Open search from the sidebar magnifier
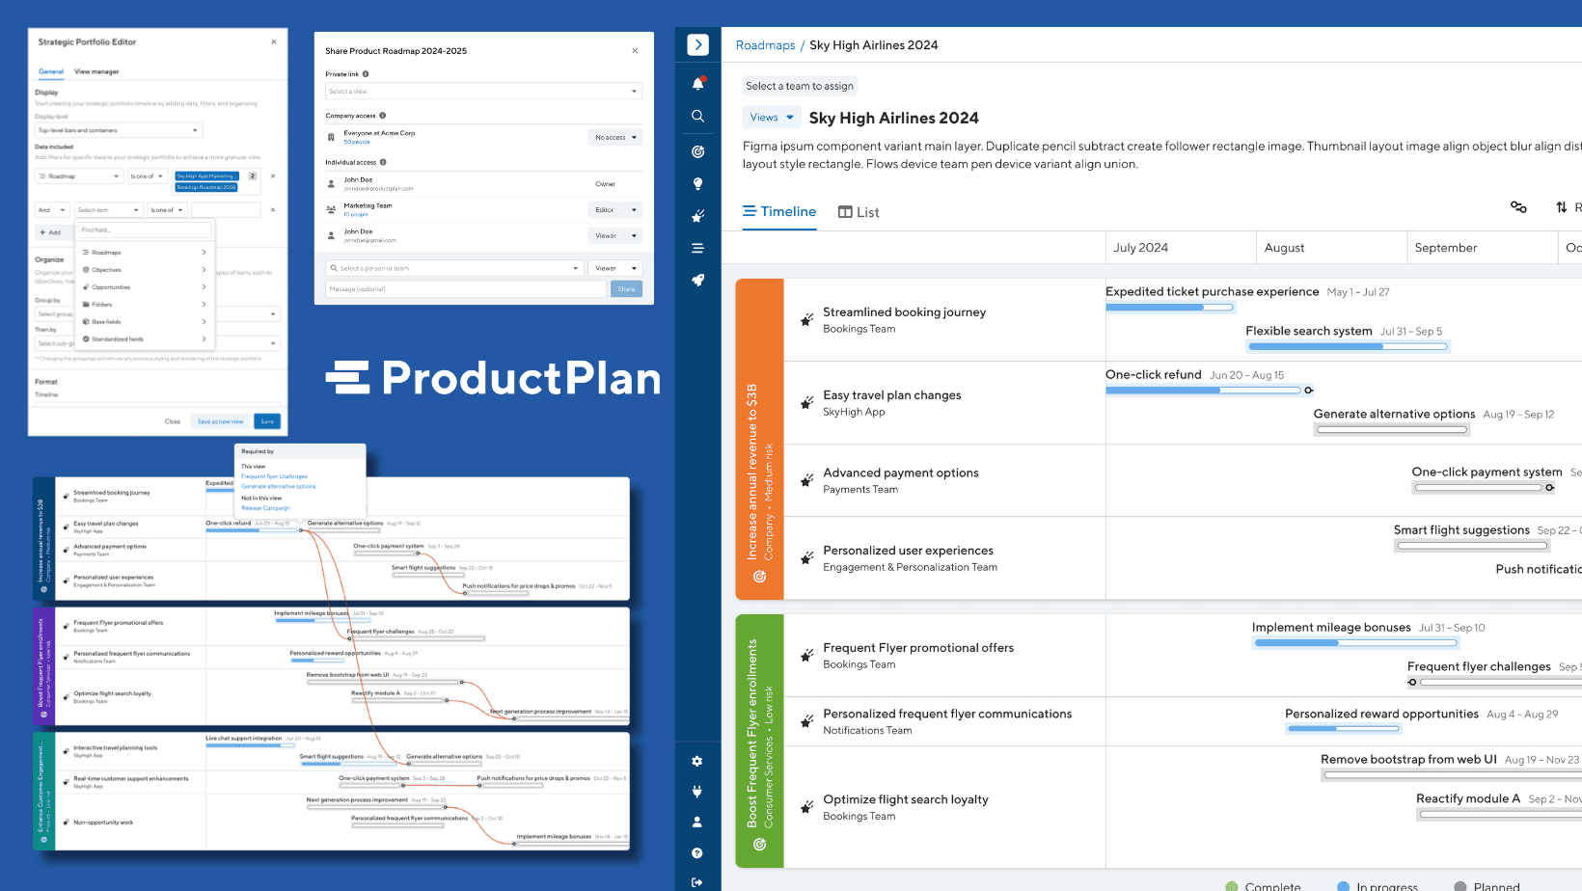1582x891 pixels. click(697, 117)
